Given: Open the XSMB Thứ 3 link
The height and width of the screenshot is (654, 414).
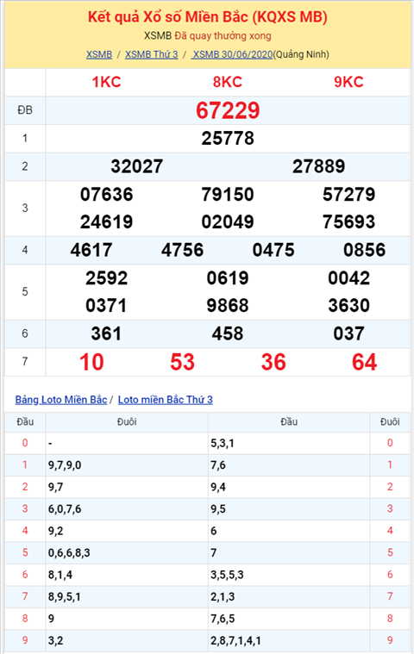Looking at the screenshot, I should coord(152,54).
